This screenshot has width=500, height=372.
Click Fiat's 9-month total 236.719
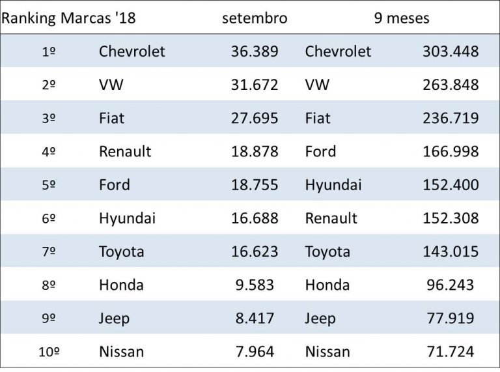pos(451,119)
